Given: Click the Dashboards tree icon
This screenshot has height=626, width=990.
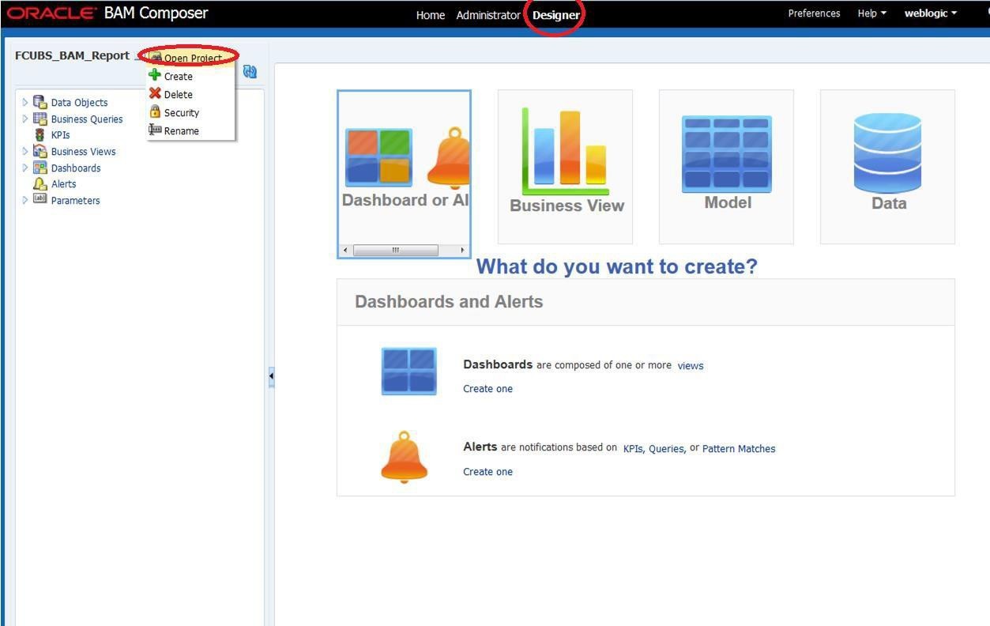Looking at the screenshot, I should 40,168.
